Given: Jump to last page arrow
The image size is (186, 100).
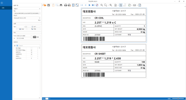Looking at the screenshot, I should (93, 5).
